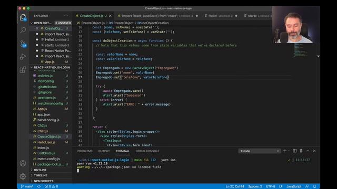Show errors and warnings count in status bar
The image size is (337, 189).
(52, 186)
